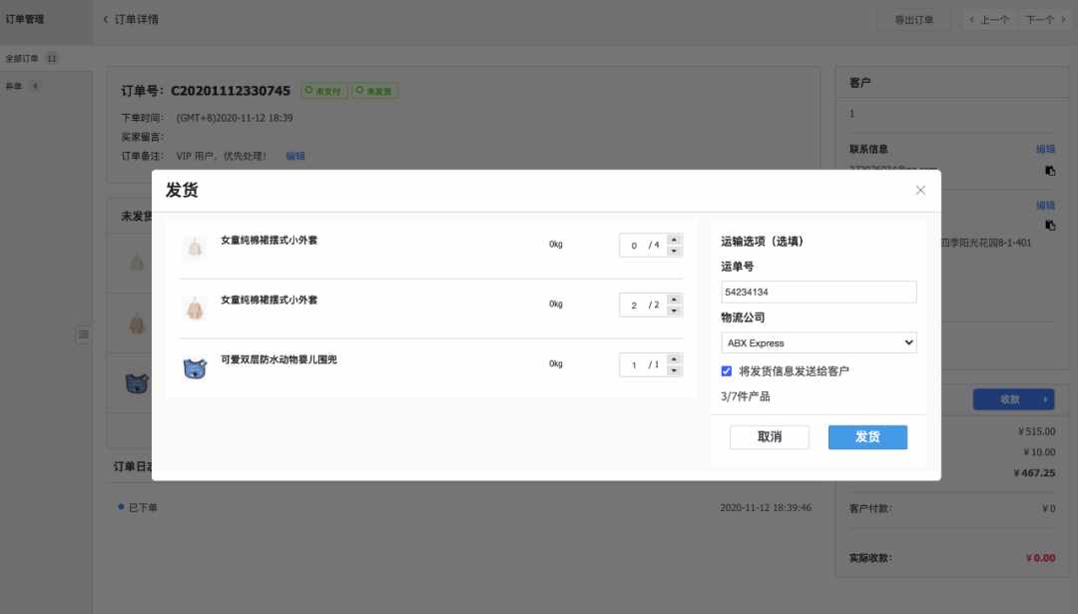Viewport: 1078px width, 614px height.
Task: Click the bib thumbnail in background order list
Action: (x=137, y=383)
